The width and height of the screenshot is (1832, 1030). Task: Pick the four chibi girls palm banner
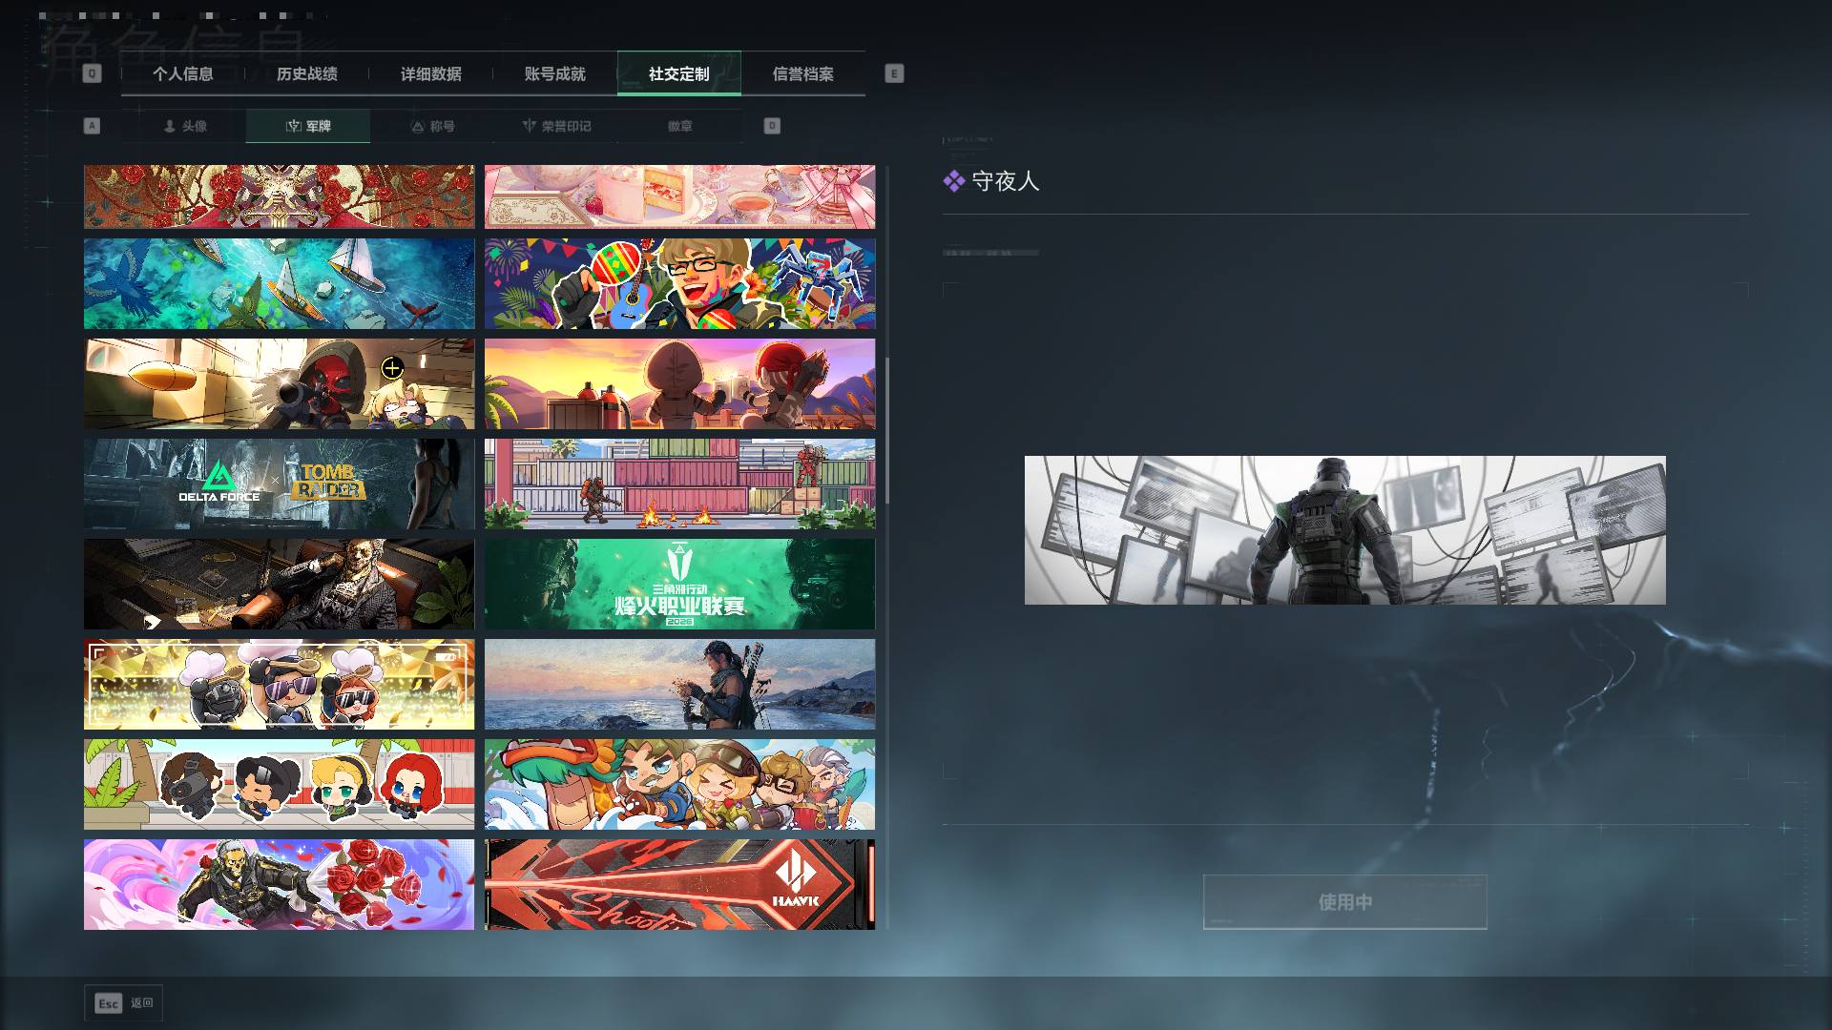(279, 784)
